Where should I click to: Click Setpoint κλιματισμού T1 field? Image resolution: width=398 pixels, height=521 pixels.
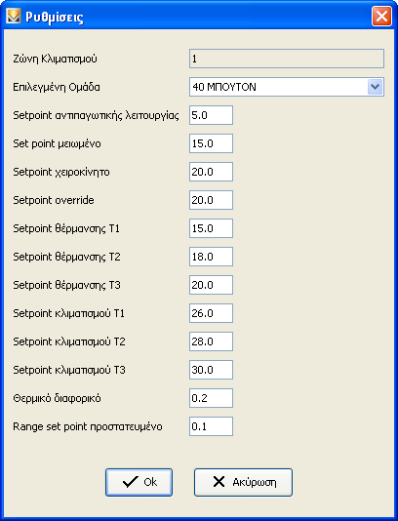click(x=212, y=313)
